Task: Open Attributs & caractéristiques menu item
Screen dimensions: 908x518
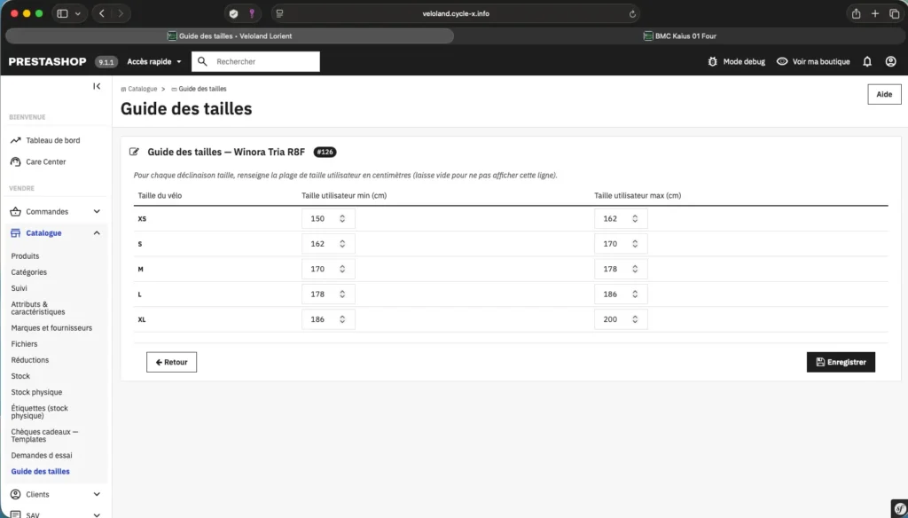Action: (38, 308)
